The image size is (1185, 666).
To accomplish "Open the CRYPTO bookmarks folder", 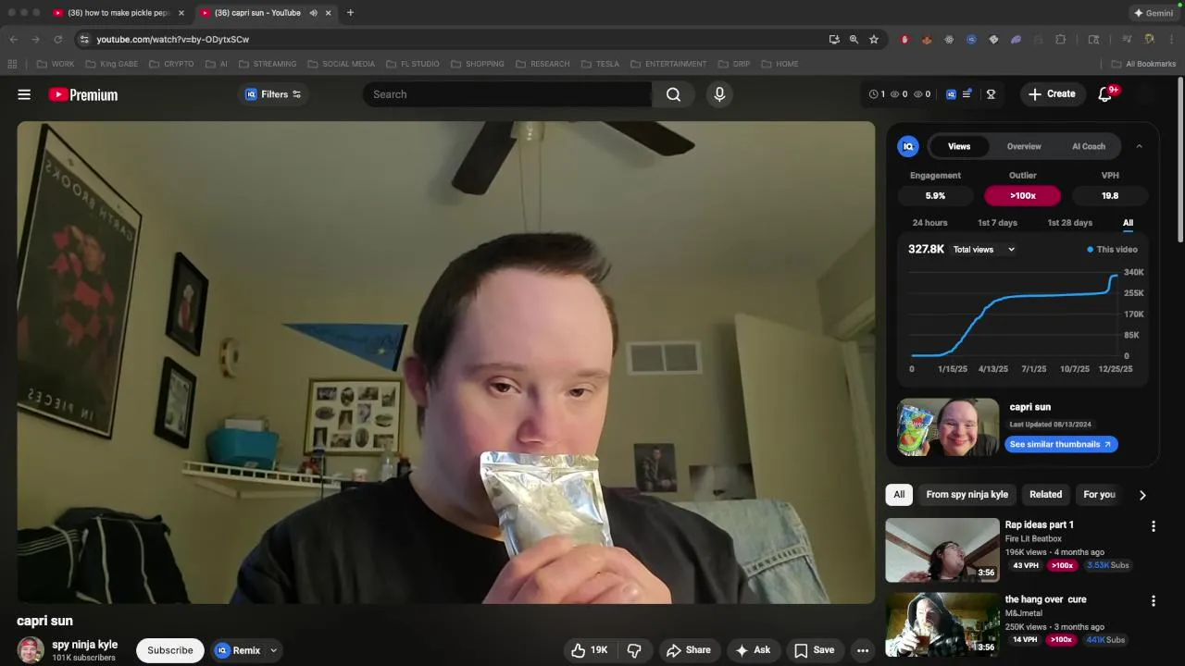I will point(171,64).
